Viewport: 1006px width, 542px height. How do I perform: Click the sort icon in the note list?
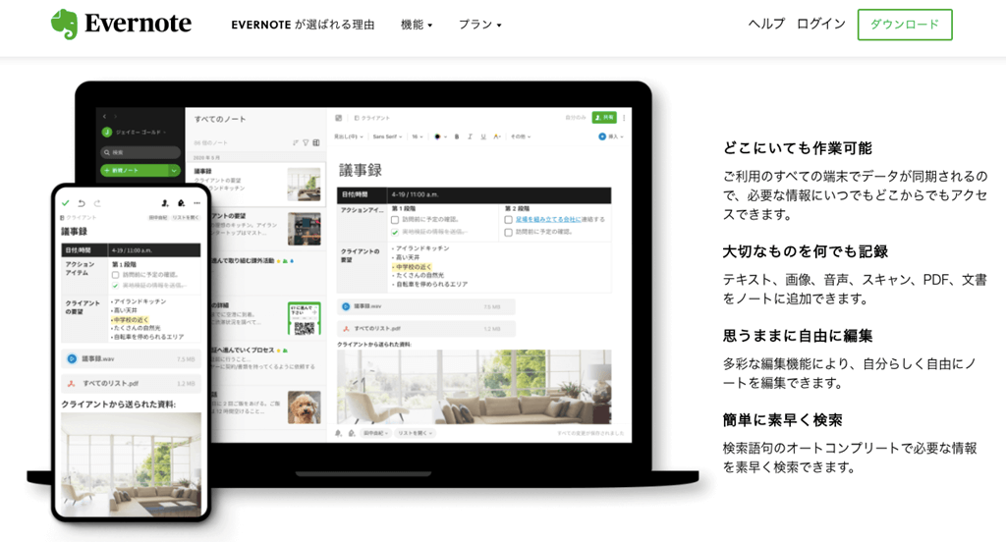(296, 143)
